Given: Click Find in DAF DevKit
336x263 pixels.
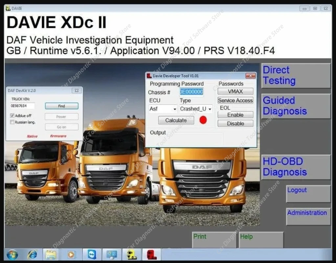Looking at the screenshot, I should pos(61,106).
